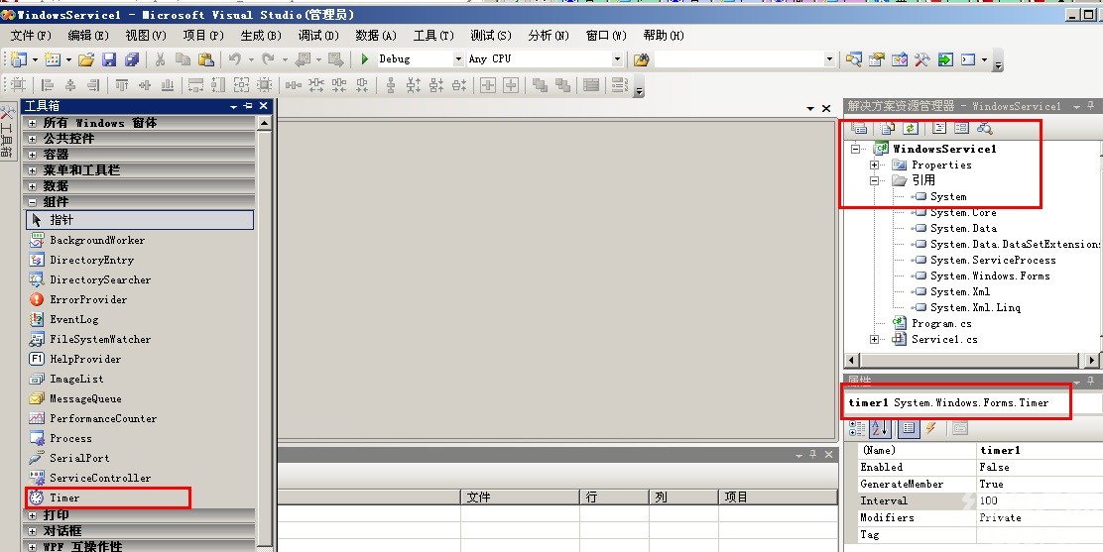Click the Redo arrow icon
This screenshot has width=1103, height=552.
[x=268, y=59]
